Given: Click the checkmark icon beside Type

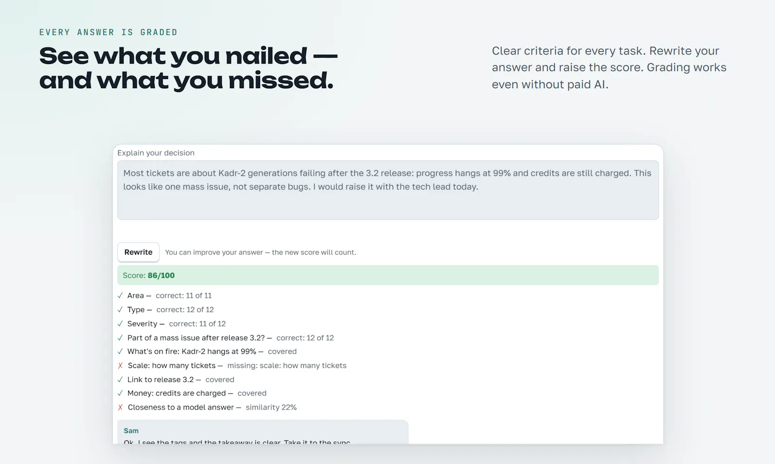Looking at the screenshot, I should click(120, 309).
